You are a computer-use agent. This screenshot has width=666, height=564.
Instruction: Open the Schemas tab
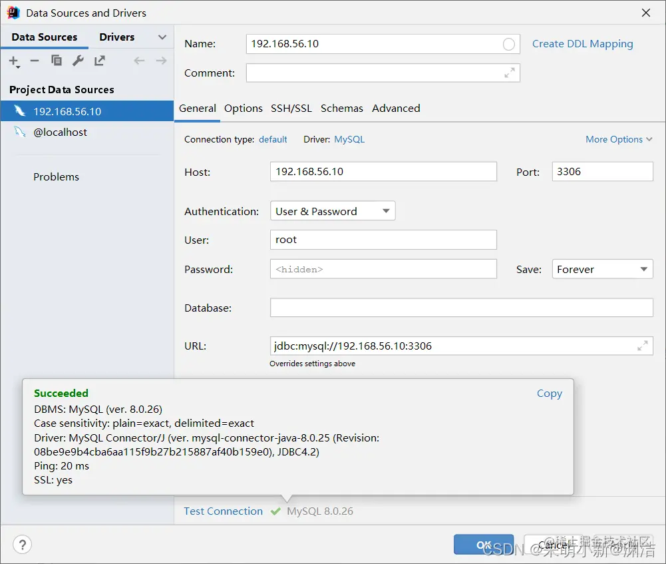(342, 109)
